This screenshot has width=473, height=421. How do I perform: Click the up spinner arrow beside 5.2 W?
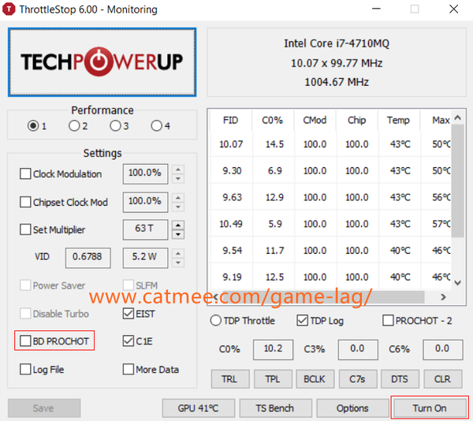click(178, 253)
